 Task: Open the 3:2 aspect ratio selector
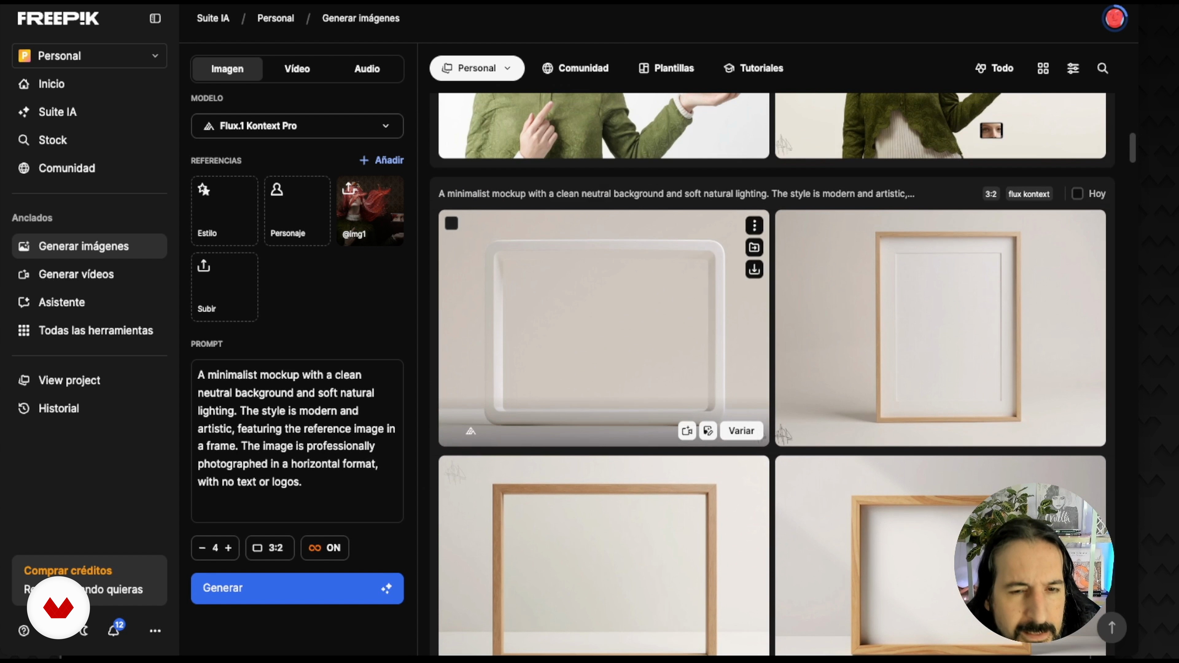270,548
